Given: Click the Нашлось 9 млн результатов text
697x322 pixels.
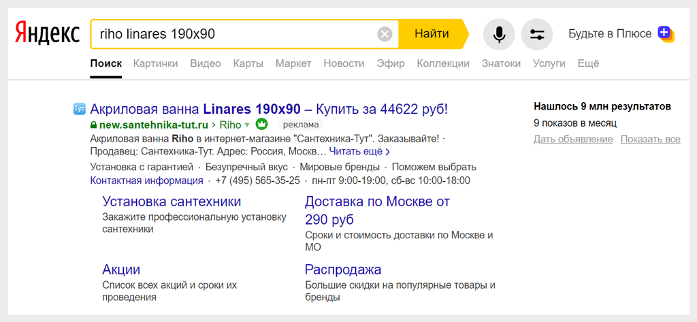Looking at the screenshot, I should (x=602, y=107).
